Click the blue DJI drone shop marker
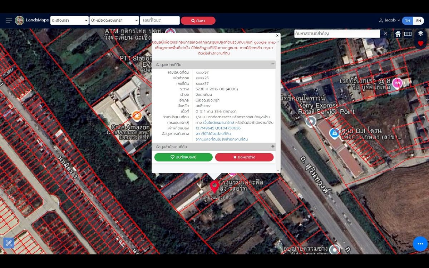Viewport: 429px width, 268px height. [x=334, y=133]
